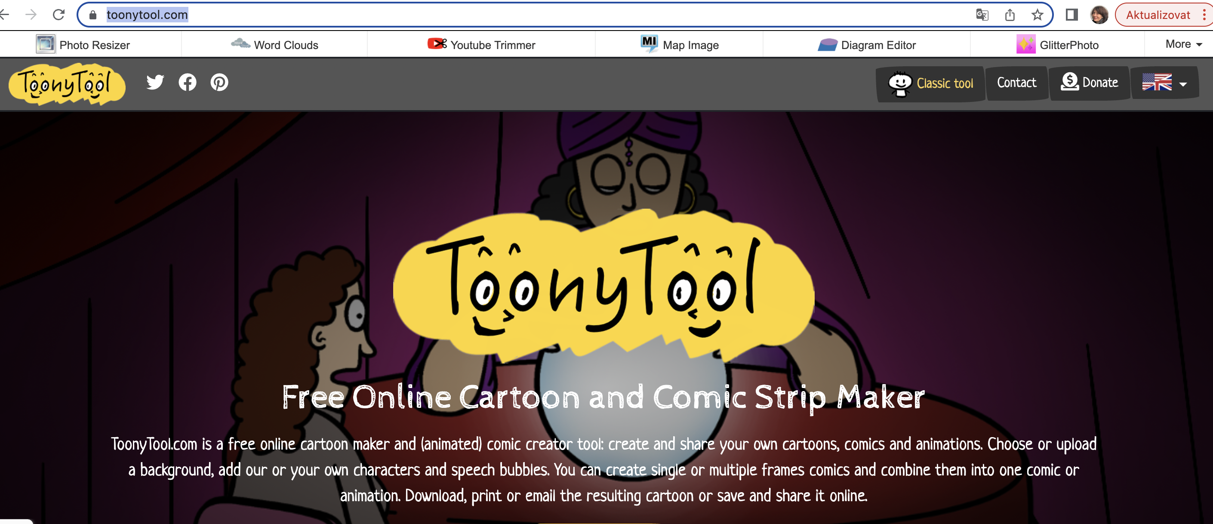Click the Classic tool button
Image resolution: width=1213 pixels, height=524 pixels.
(930, 83)
